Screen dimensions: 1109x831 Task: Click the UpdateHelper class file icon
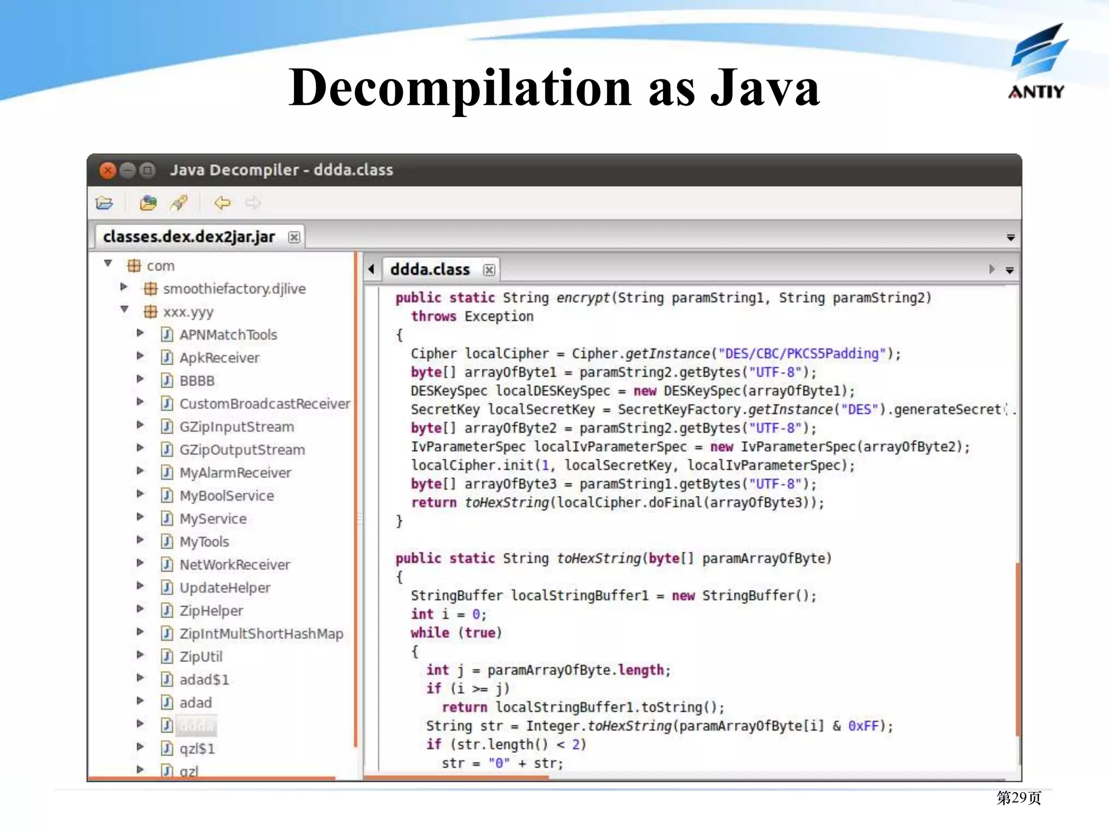(167, 588)
